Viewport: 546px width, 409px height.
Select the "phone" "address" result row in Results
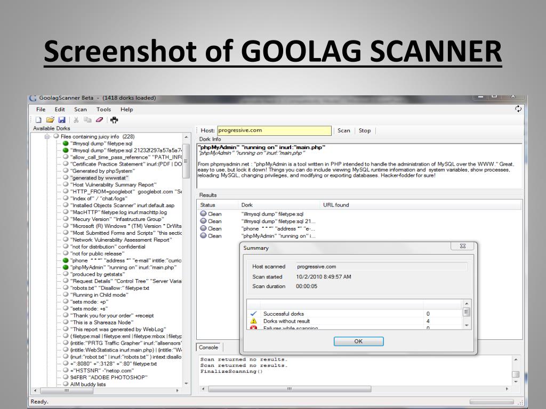point(359,228)
